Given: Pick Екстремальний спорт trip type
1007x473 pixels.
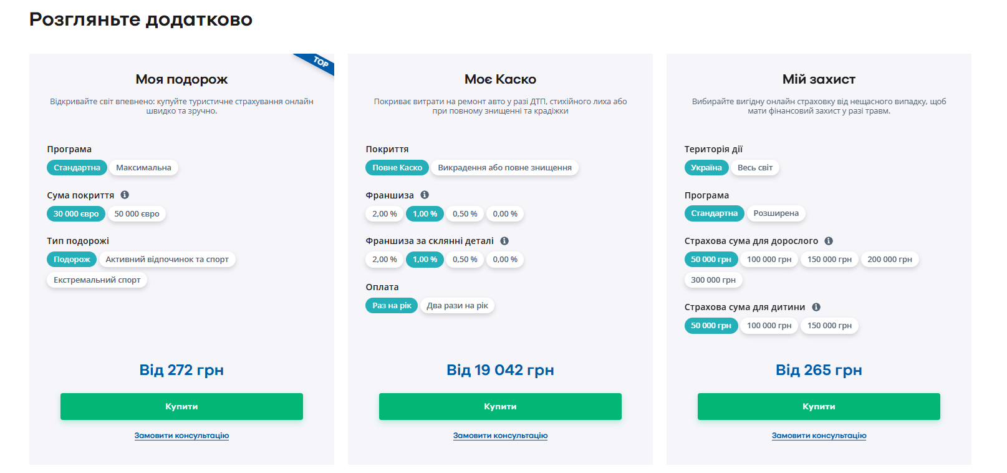Looking at the screenshot, I should (x=97, y=280).
